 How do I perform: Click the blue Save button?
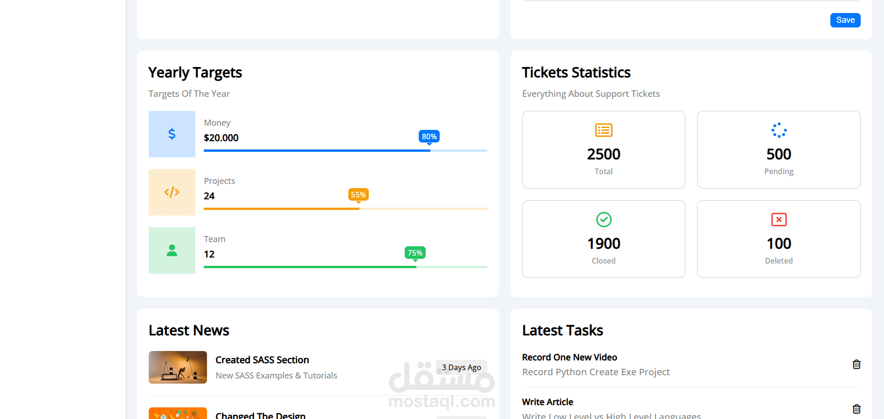tap(845, 20)
